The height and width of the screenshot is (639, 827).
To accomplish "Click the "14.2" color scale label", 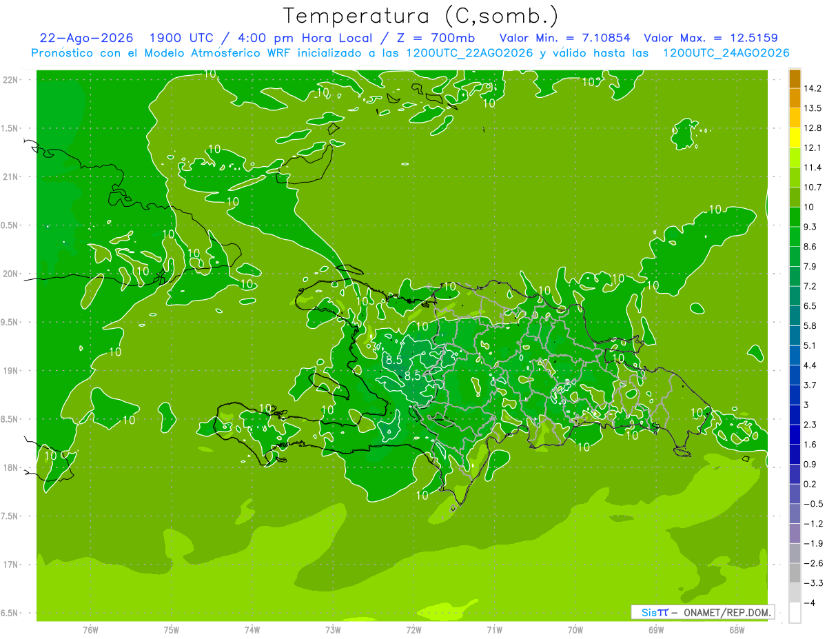I will 813,88.
